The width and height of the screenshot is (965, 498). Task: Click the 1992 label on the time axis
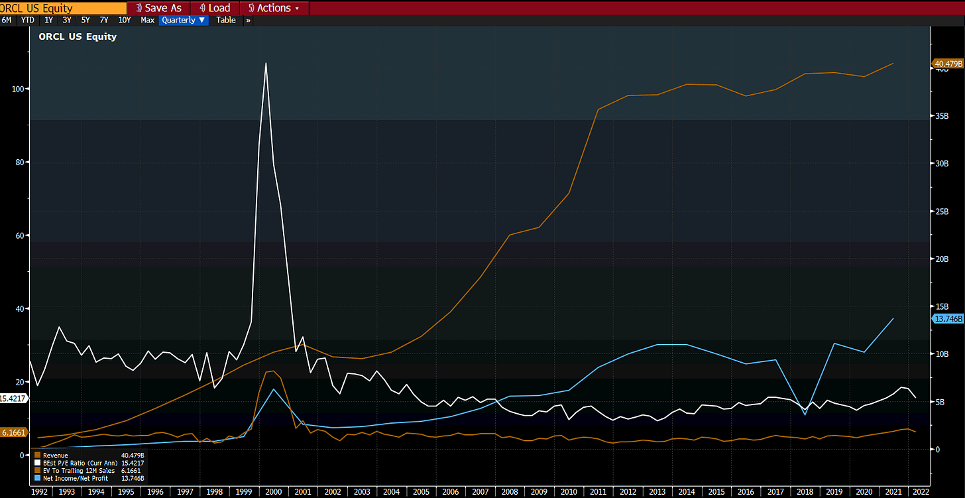point(39,492)
